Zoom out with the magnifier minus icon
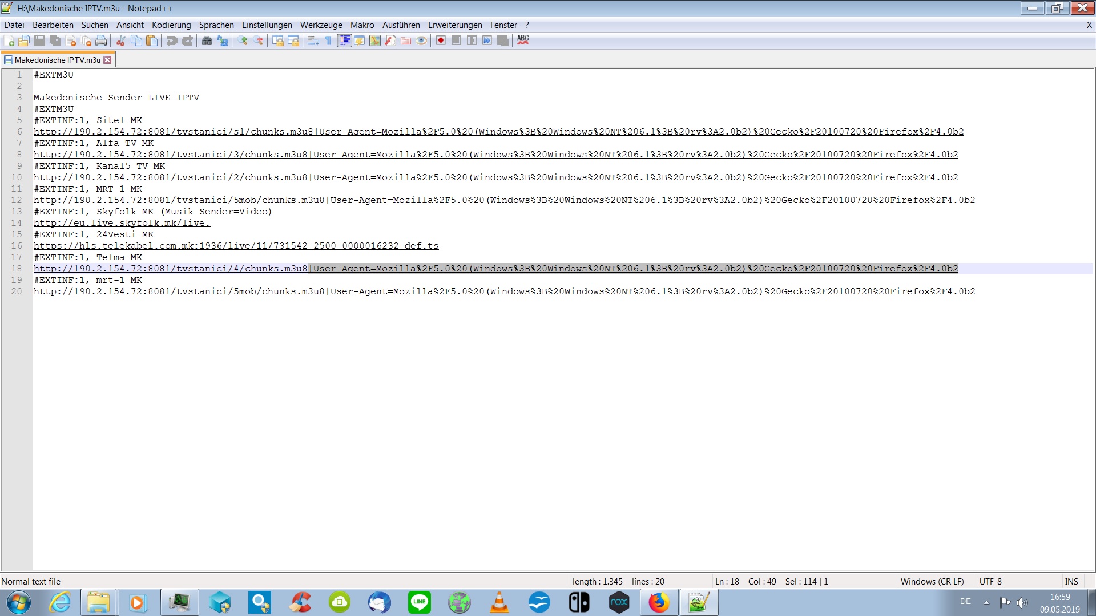The width and height of the screenshot is (1096, 616). [x=258, y=40]
